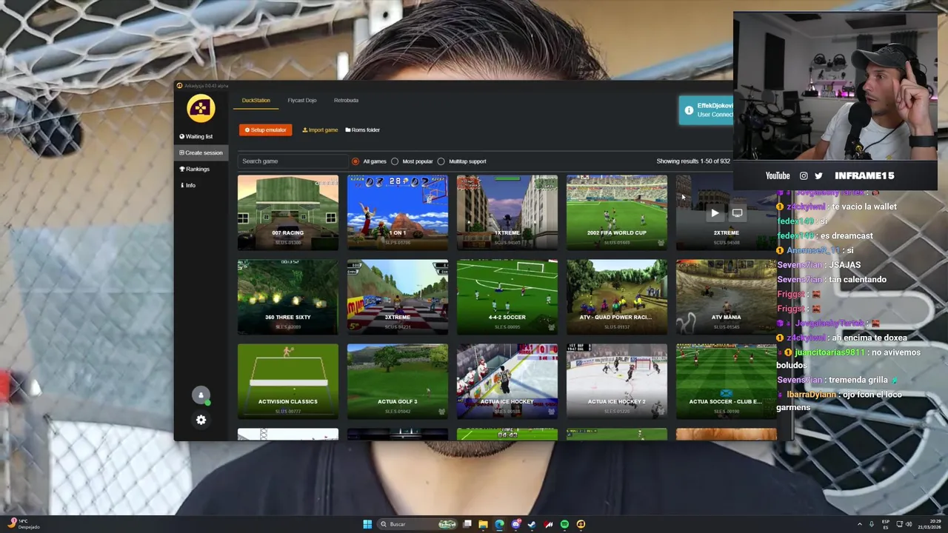
Task: Click the EffekDjokovic user connected notification
Action: [x=707, y=110]
